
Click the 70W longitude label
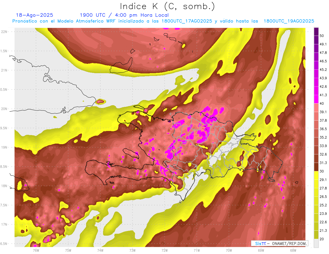coord(229,250)
